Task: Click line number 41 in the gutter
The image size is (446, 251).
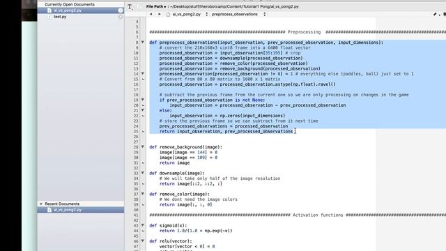Action: pyautogui.click(x=136, y=215)
